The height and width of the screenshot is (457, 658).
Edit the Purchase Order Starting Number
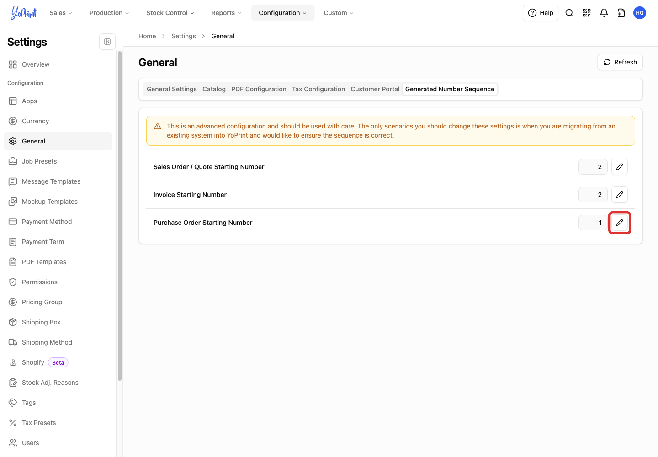pos(620,223)
